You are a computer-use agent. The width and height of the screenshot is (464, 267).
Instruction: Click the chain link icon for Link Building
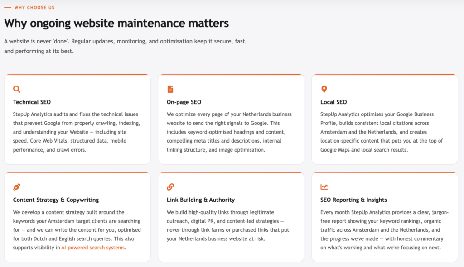170,187
